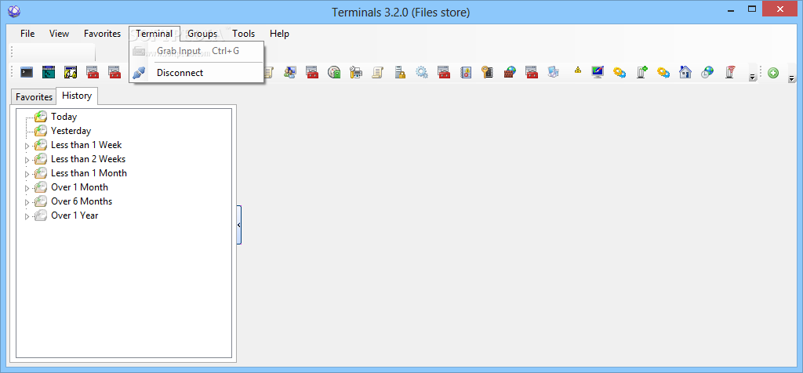This screenshot has width=803, height=373.
Task: Click the green plus circle icon
Action: (x=773, y=73)
